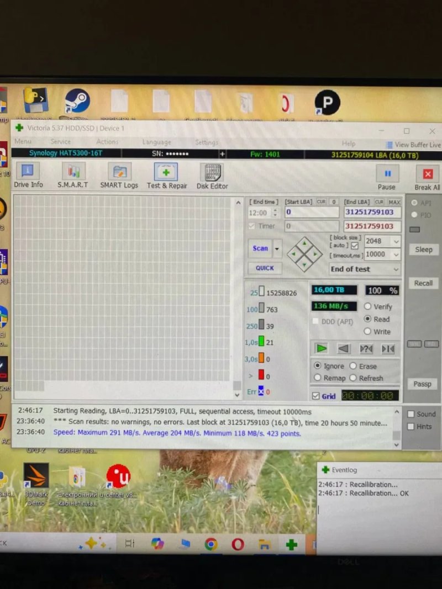Click the Pause scan icon
The width and height of the screenshot is (442, 589).
(387, 173)
